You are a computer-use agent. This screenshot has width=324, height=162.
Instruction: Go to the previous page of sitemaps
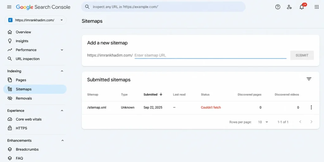point(300,122)
